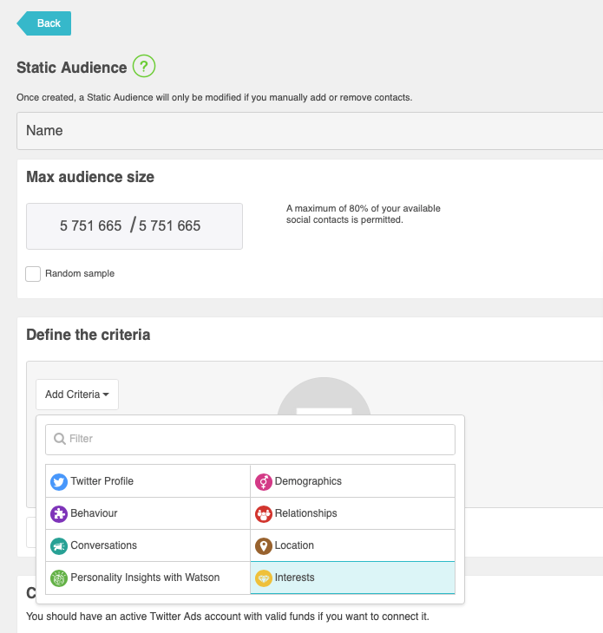Click the Twitter Profile bird icon
This screenshot has width=603, height=633.
pyautogui.click(x=59, y=481)
